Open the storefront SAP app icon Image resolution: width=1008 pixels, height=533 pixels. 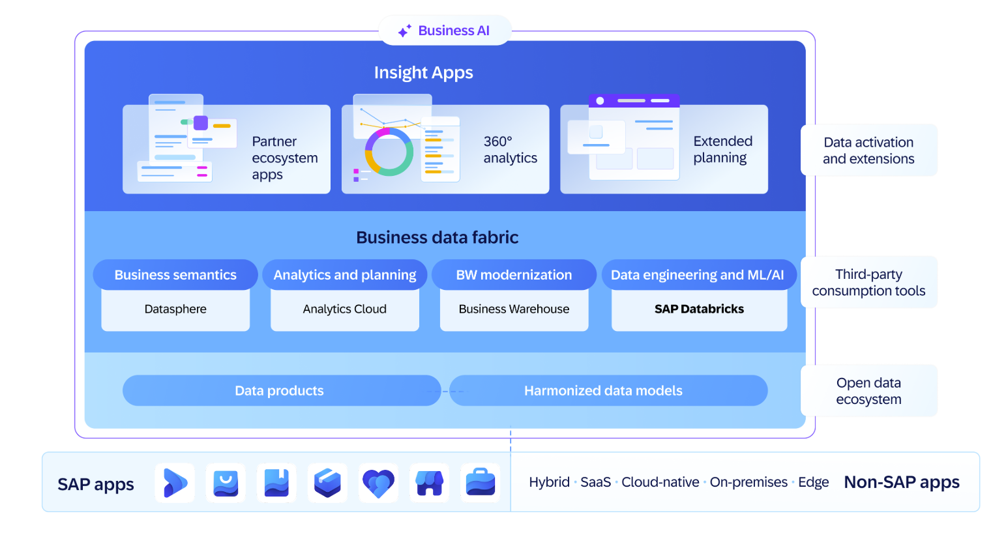point(428,483)
